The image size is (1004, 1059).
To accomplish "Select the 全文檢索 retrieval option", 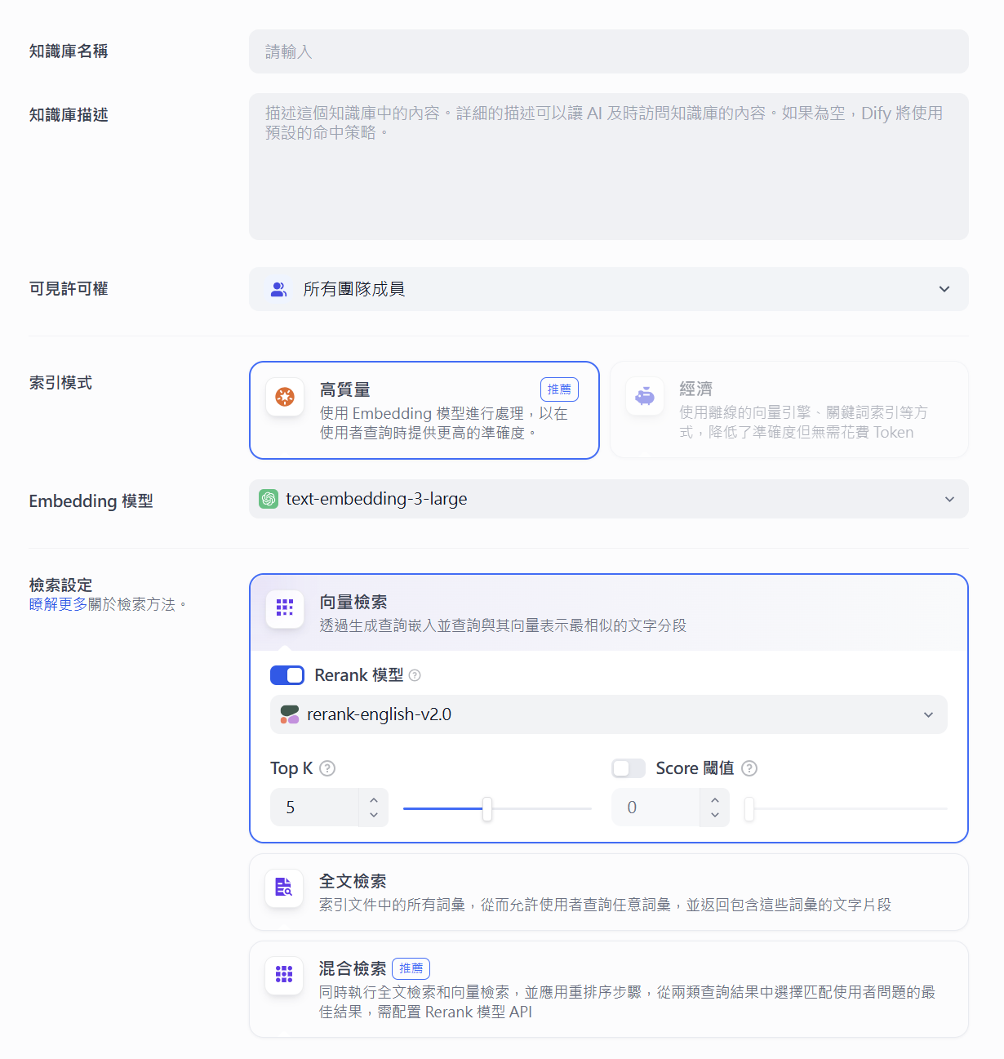I will pyautogui.click(x=608, y=892).
